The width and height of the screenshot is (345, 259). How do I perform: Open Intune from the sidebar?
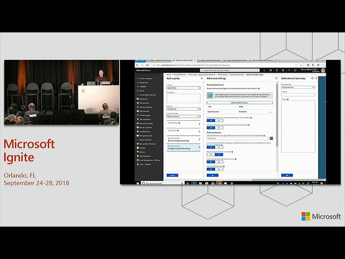point(141,91)
